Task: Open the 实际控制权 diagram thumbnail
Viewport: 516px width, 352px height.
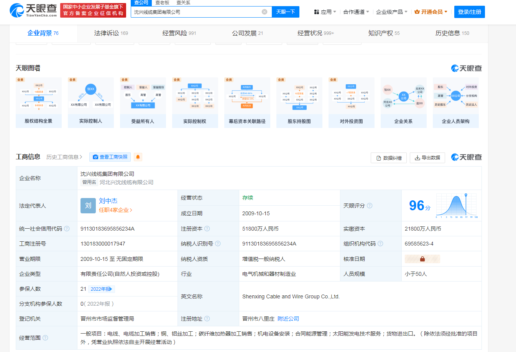Action: (x=195, y=103)
